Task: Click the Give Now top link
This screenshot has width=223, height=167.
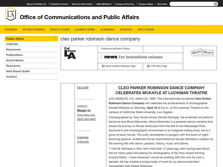Action: point(162,4)
